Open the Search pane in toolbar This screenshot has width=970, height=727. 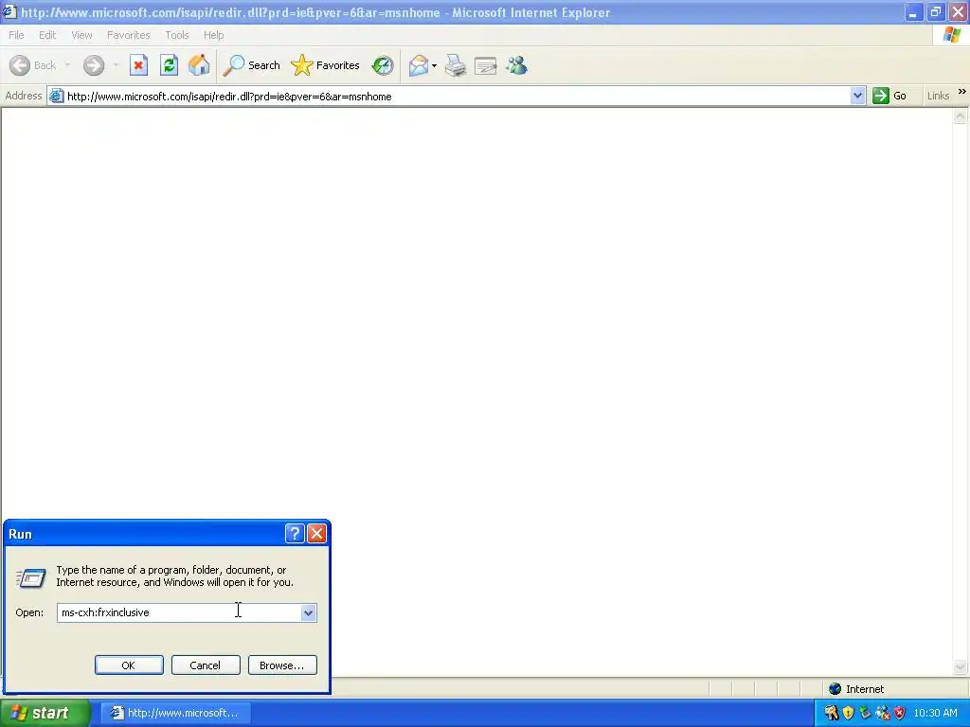click(x=251, y=65)
